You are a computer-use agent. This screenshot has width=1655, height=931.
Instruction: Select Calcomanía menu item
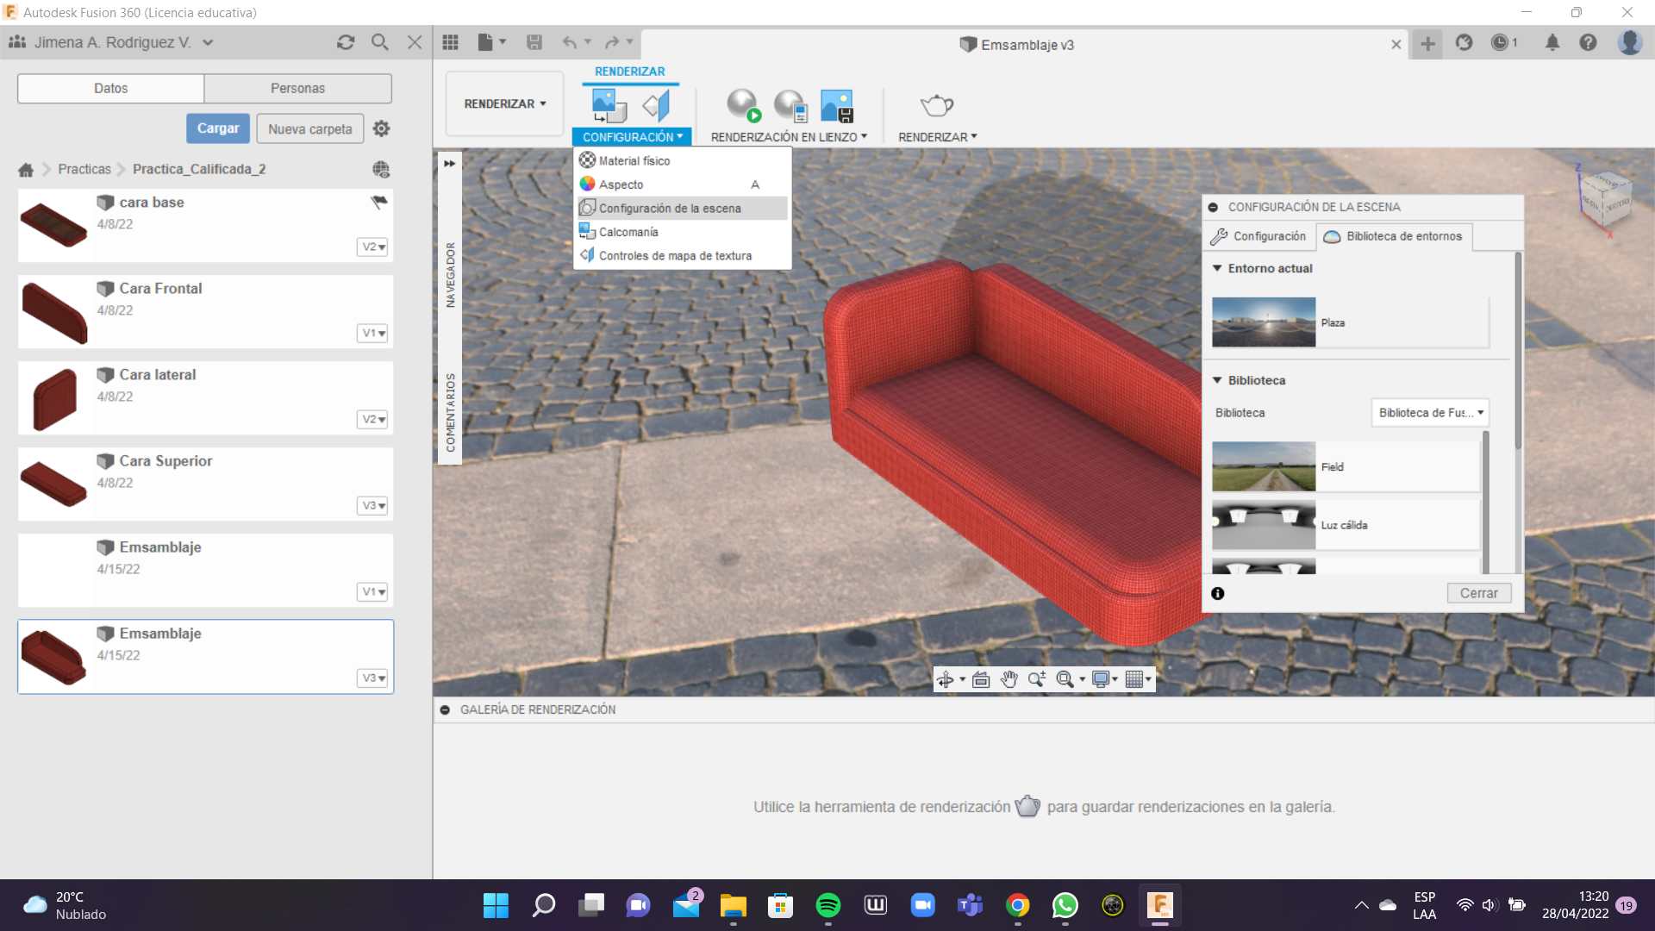(x=683, y=232)
